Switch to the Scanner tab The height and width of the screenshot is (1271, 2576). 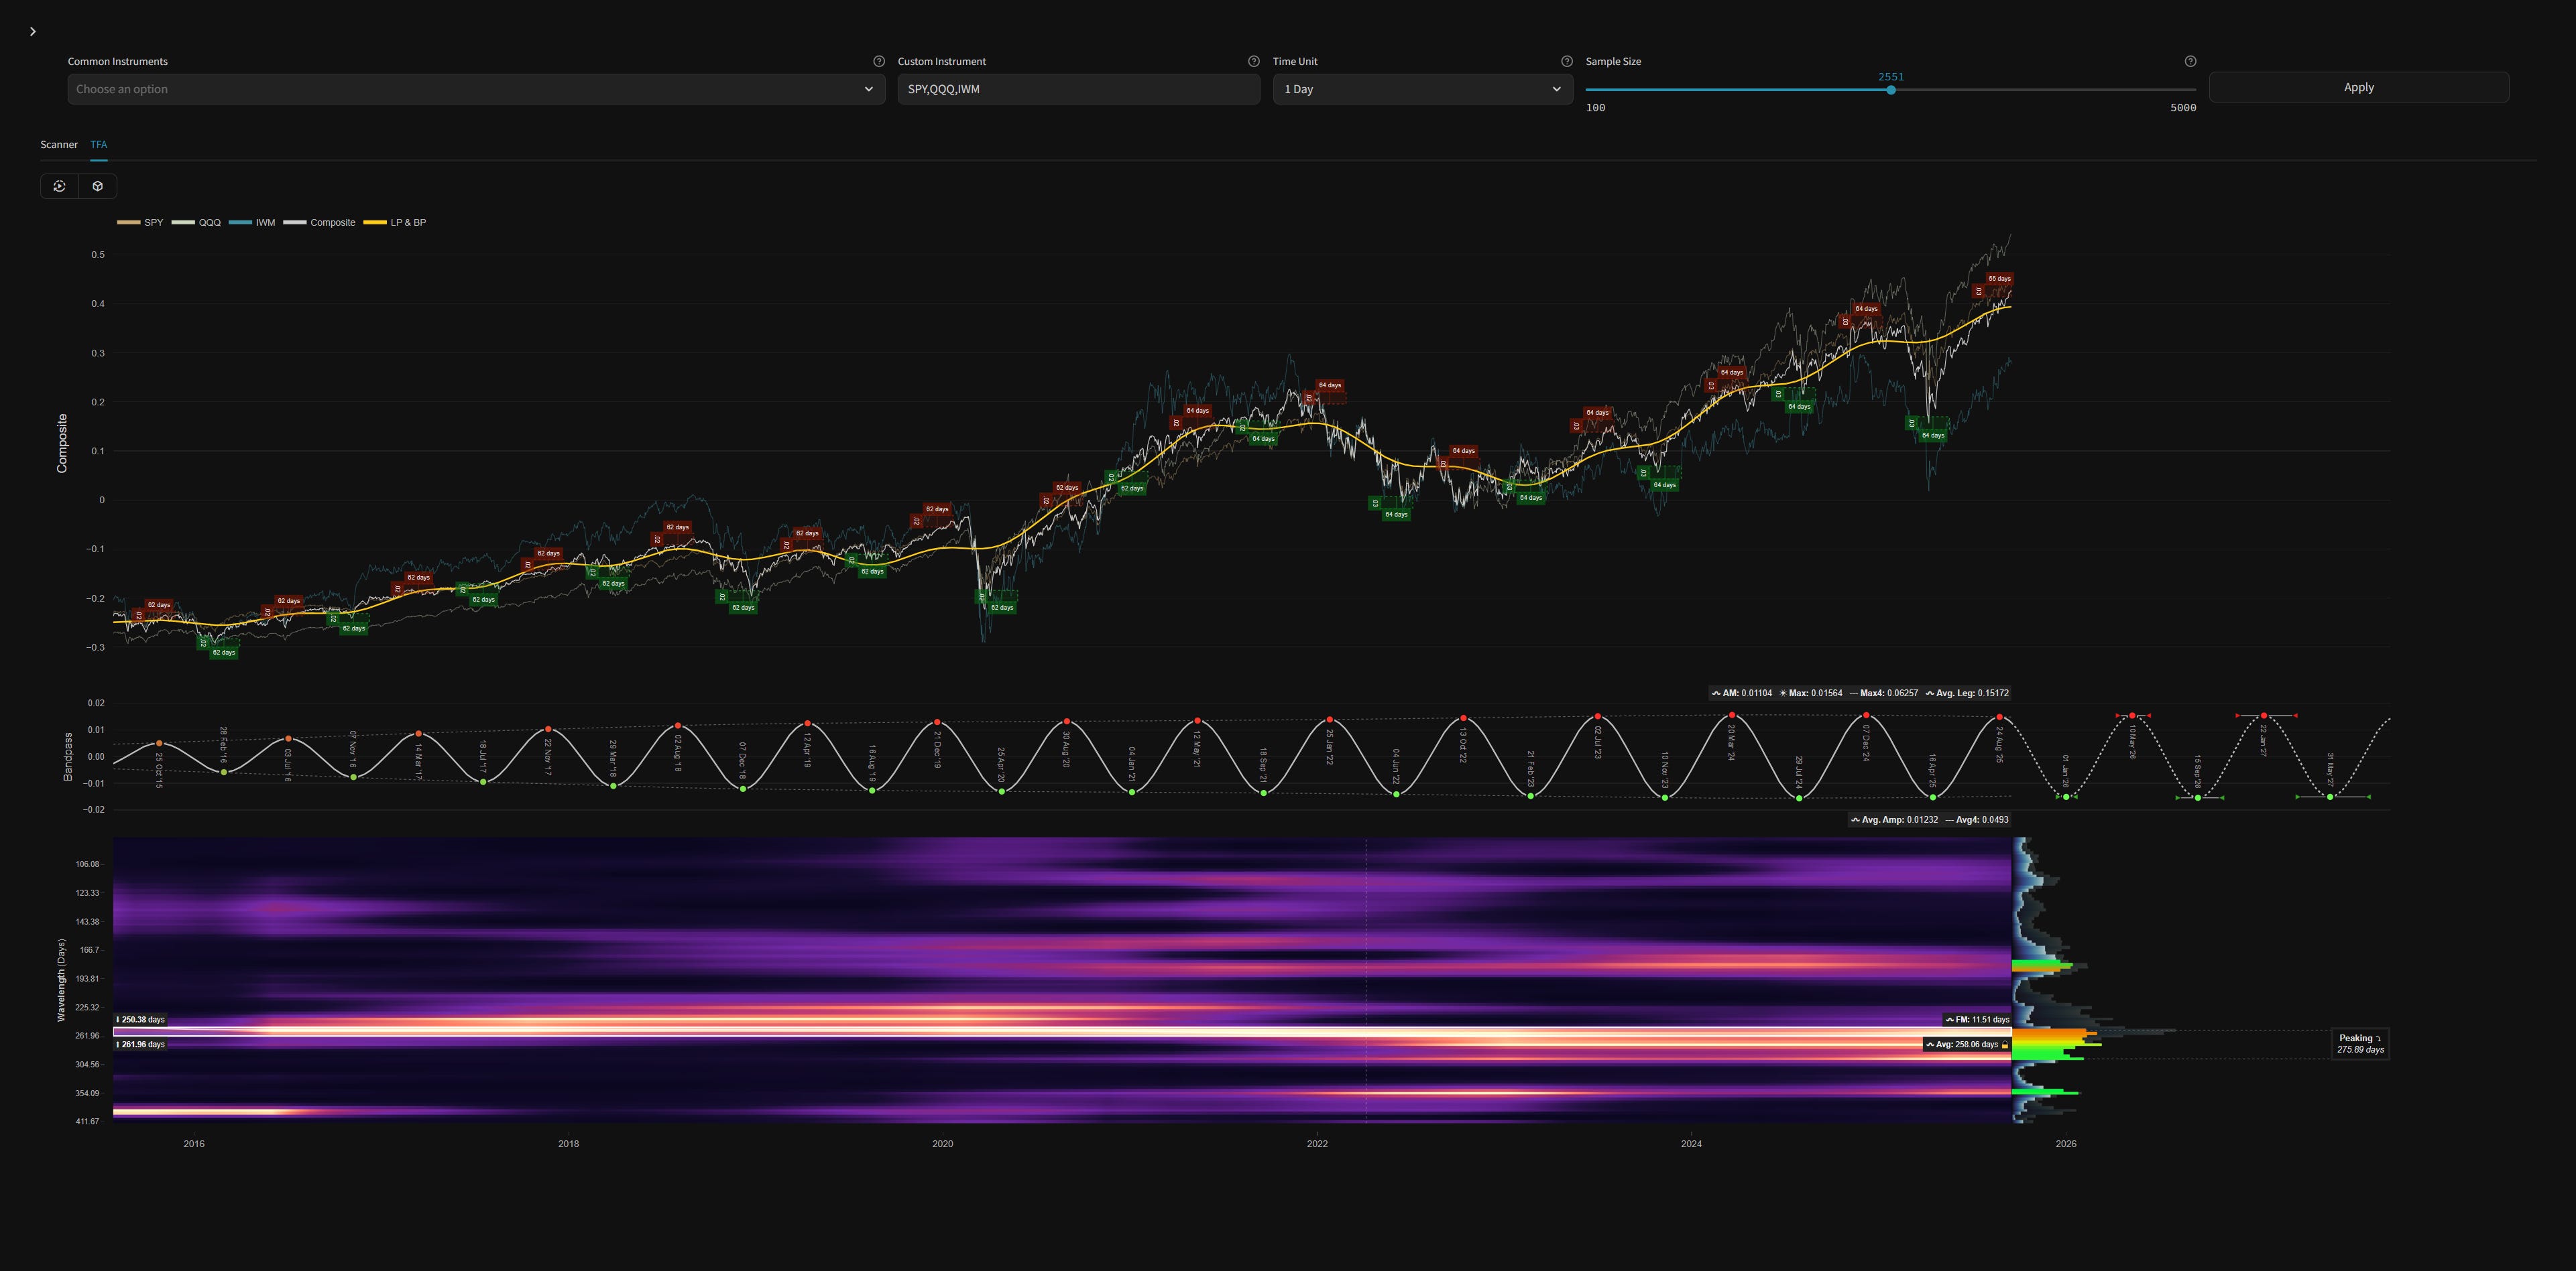tap(59, 145)
